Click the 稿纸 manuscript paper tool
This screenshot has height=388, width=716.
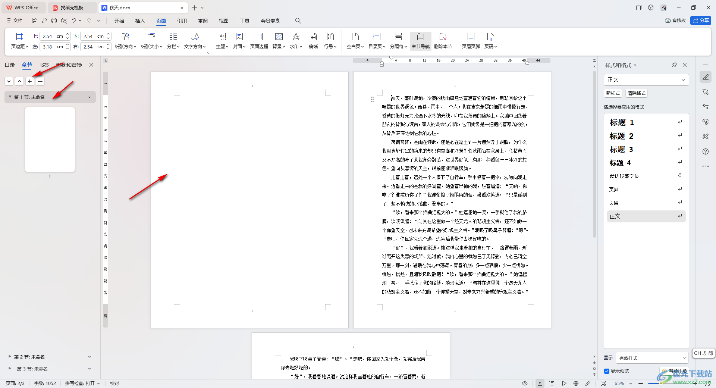(313, 40)
